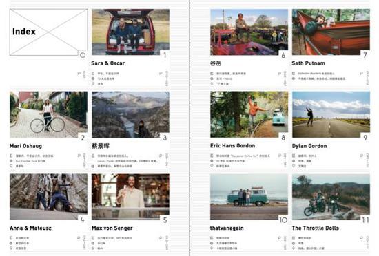Select the Mari Oshaug bicycle photo
Viewport: 379px width, 256px height.
(x=49, y=114)
